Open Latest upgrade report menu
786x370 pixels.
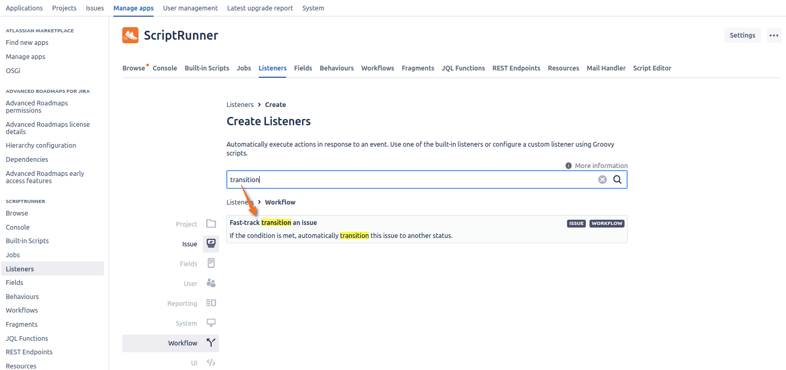(260, 8)
